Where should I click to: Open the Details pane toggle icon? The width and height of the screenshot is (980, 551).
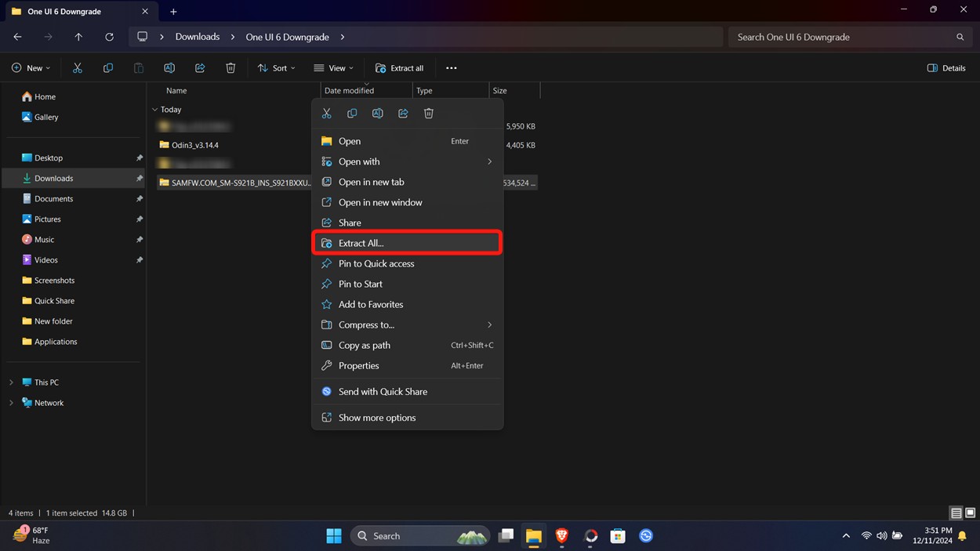pyautogui.click(x=946, y=68)
